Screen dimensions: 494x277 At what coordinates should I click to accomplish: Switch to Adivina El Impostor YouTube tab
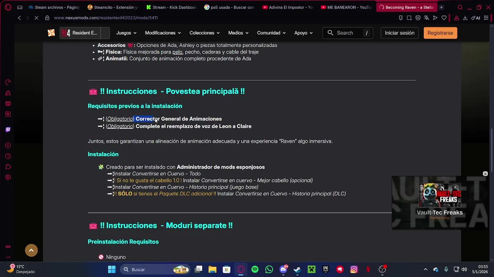tap(288, 7)
